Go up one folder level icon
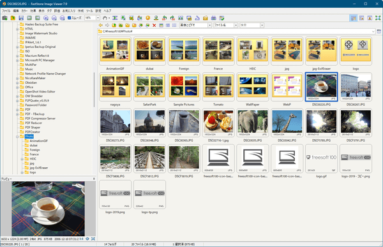383x247 pixels. coord(114,25)
